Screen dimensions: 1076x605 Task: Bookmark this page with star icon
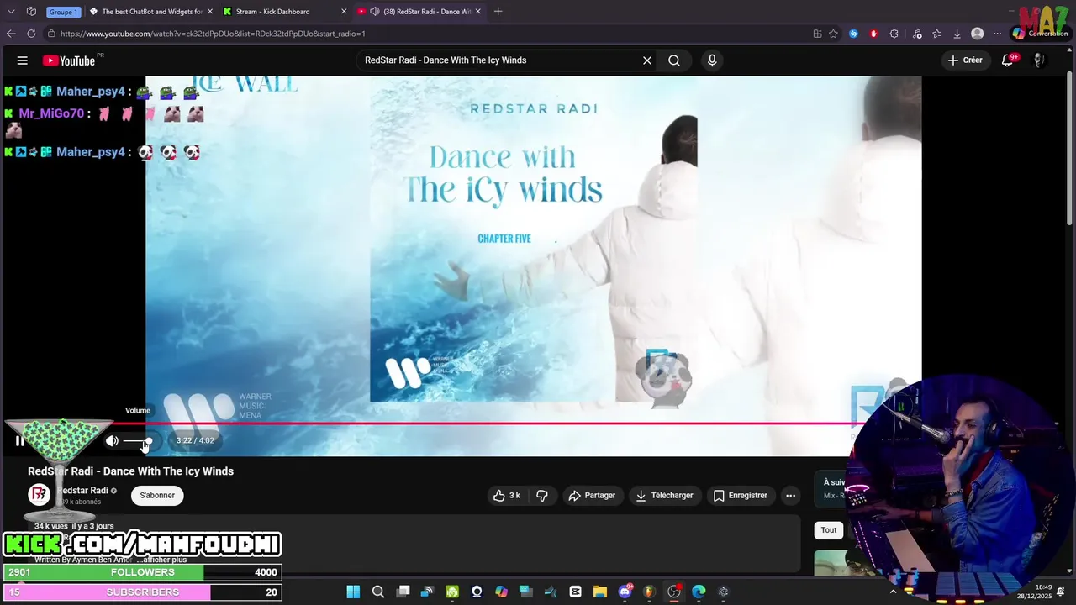point(833,34)
